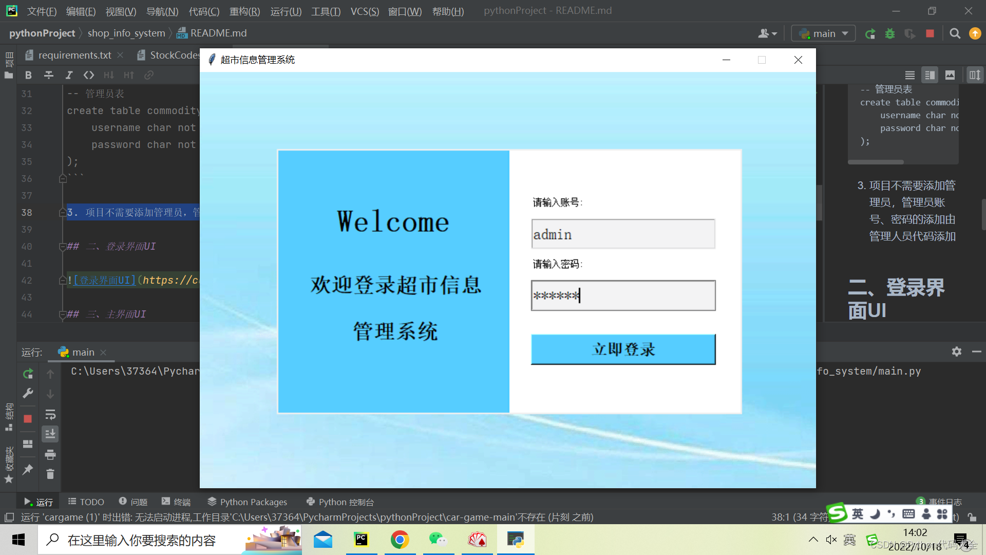The height and width of the screenshot is (555, 986).
Task: Click the pin tab icon in Run panel
Action: point(28,469)
